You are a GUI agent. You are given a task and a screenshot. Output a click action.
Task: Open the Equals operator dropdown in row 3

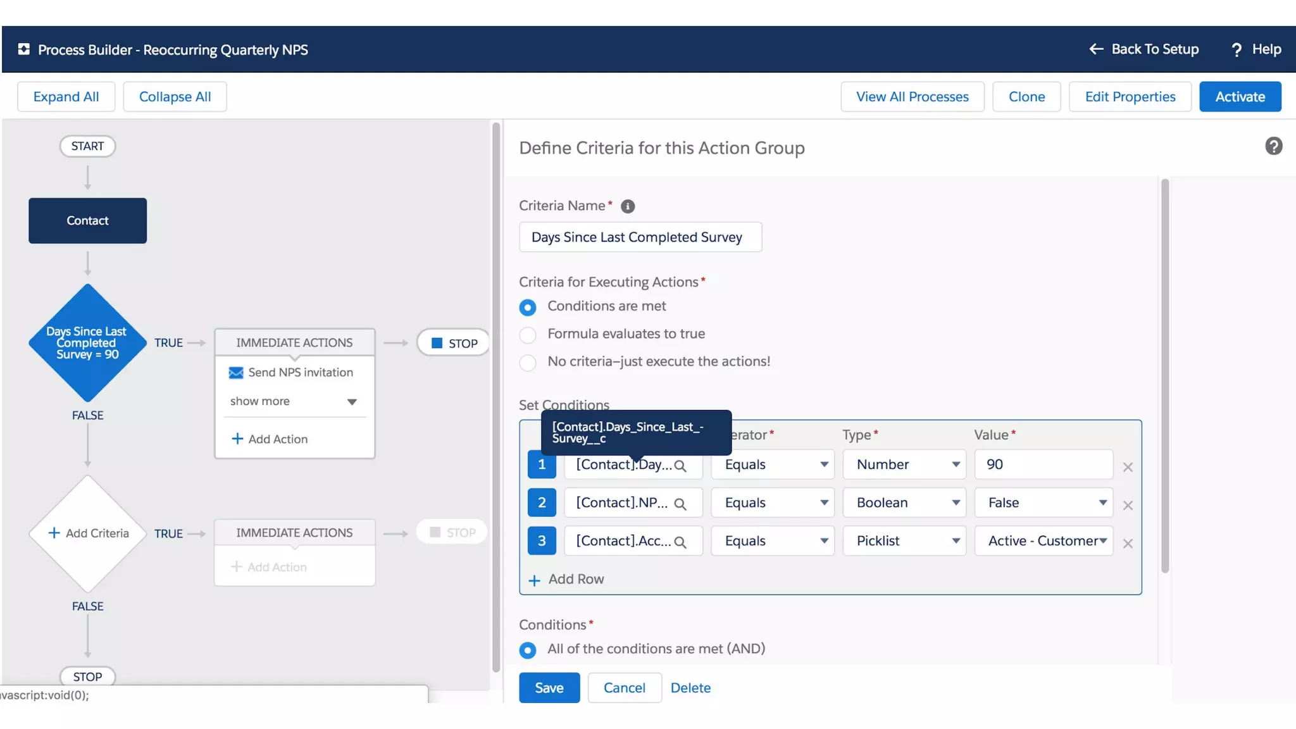coord(773,541)
